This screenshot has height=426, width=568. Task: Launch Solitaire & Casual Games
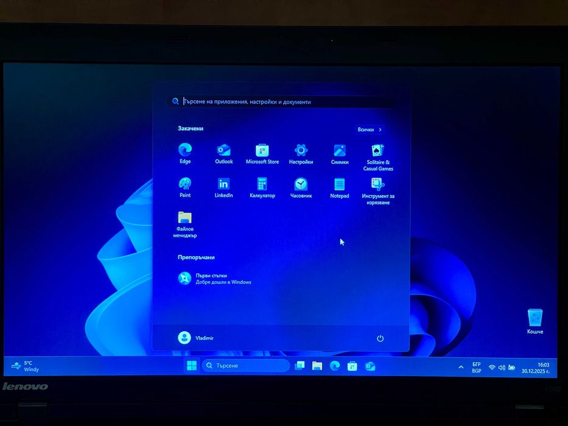tap(378, 158)
